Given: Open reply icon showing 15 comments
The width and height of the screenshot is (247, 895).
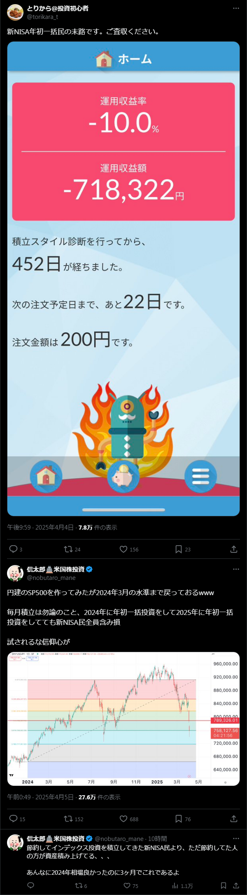Looking at the screenshot, I should point(14,819).
